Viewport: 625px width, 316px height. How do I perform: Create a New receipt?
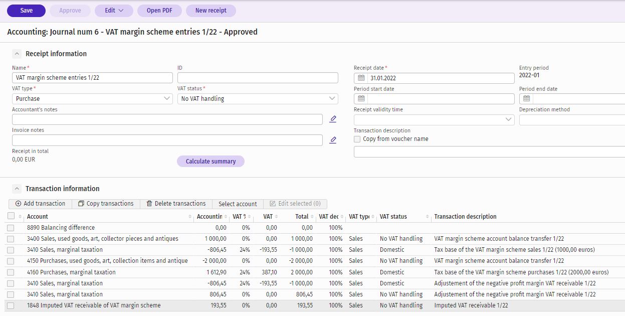click(x=211, y=11)
